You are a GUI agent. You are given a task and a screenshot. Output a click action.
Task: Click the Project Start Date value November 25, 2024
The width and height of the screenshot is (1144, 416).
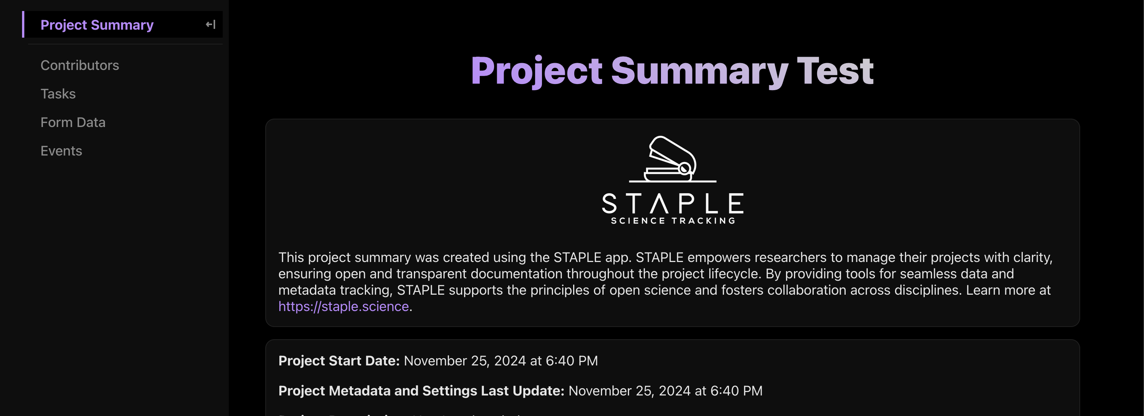tap(501, 360)
